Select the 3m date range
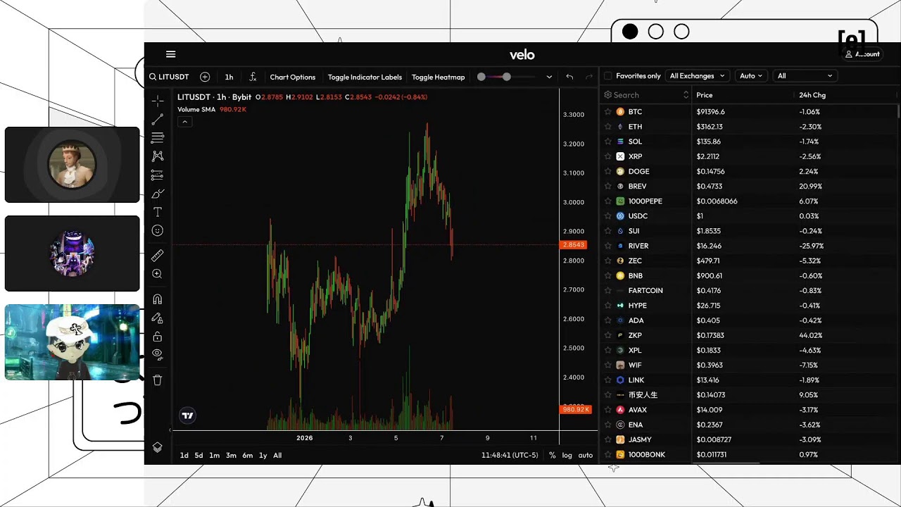 coord(231,456)
